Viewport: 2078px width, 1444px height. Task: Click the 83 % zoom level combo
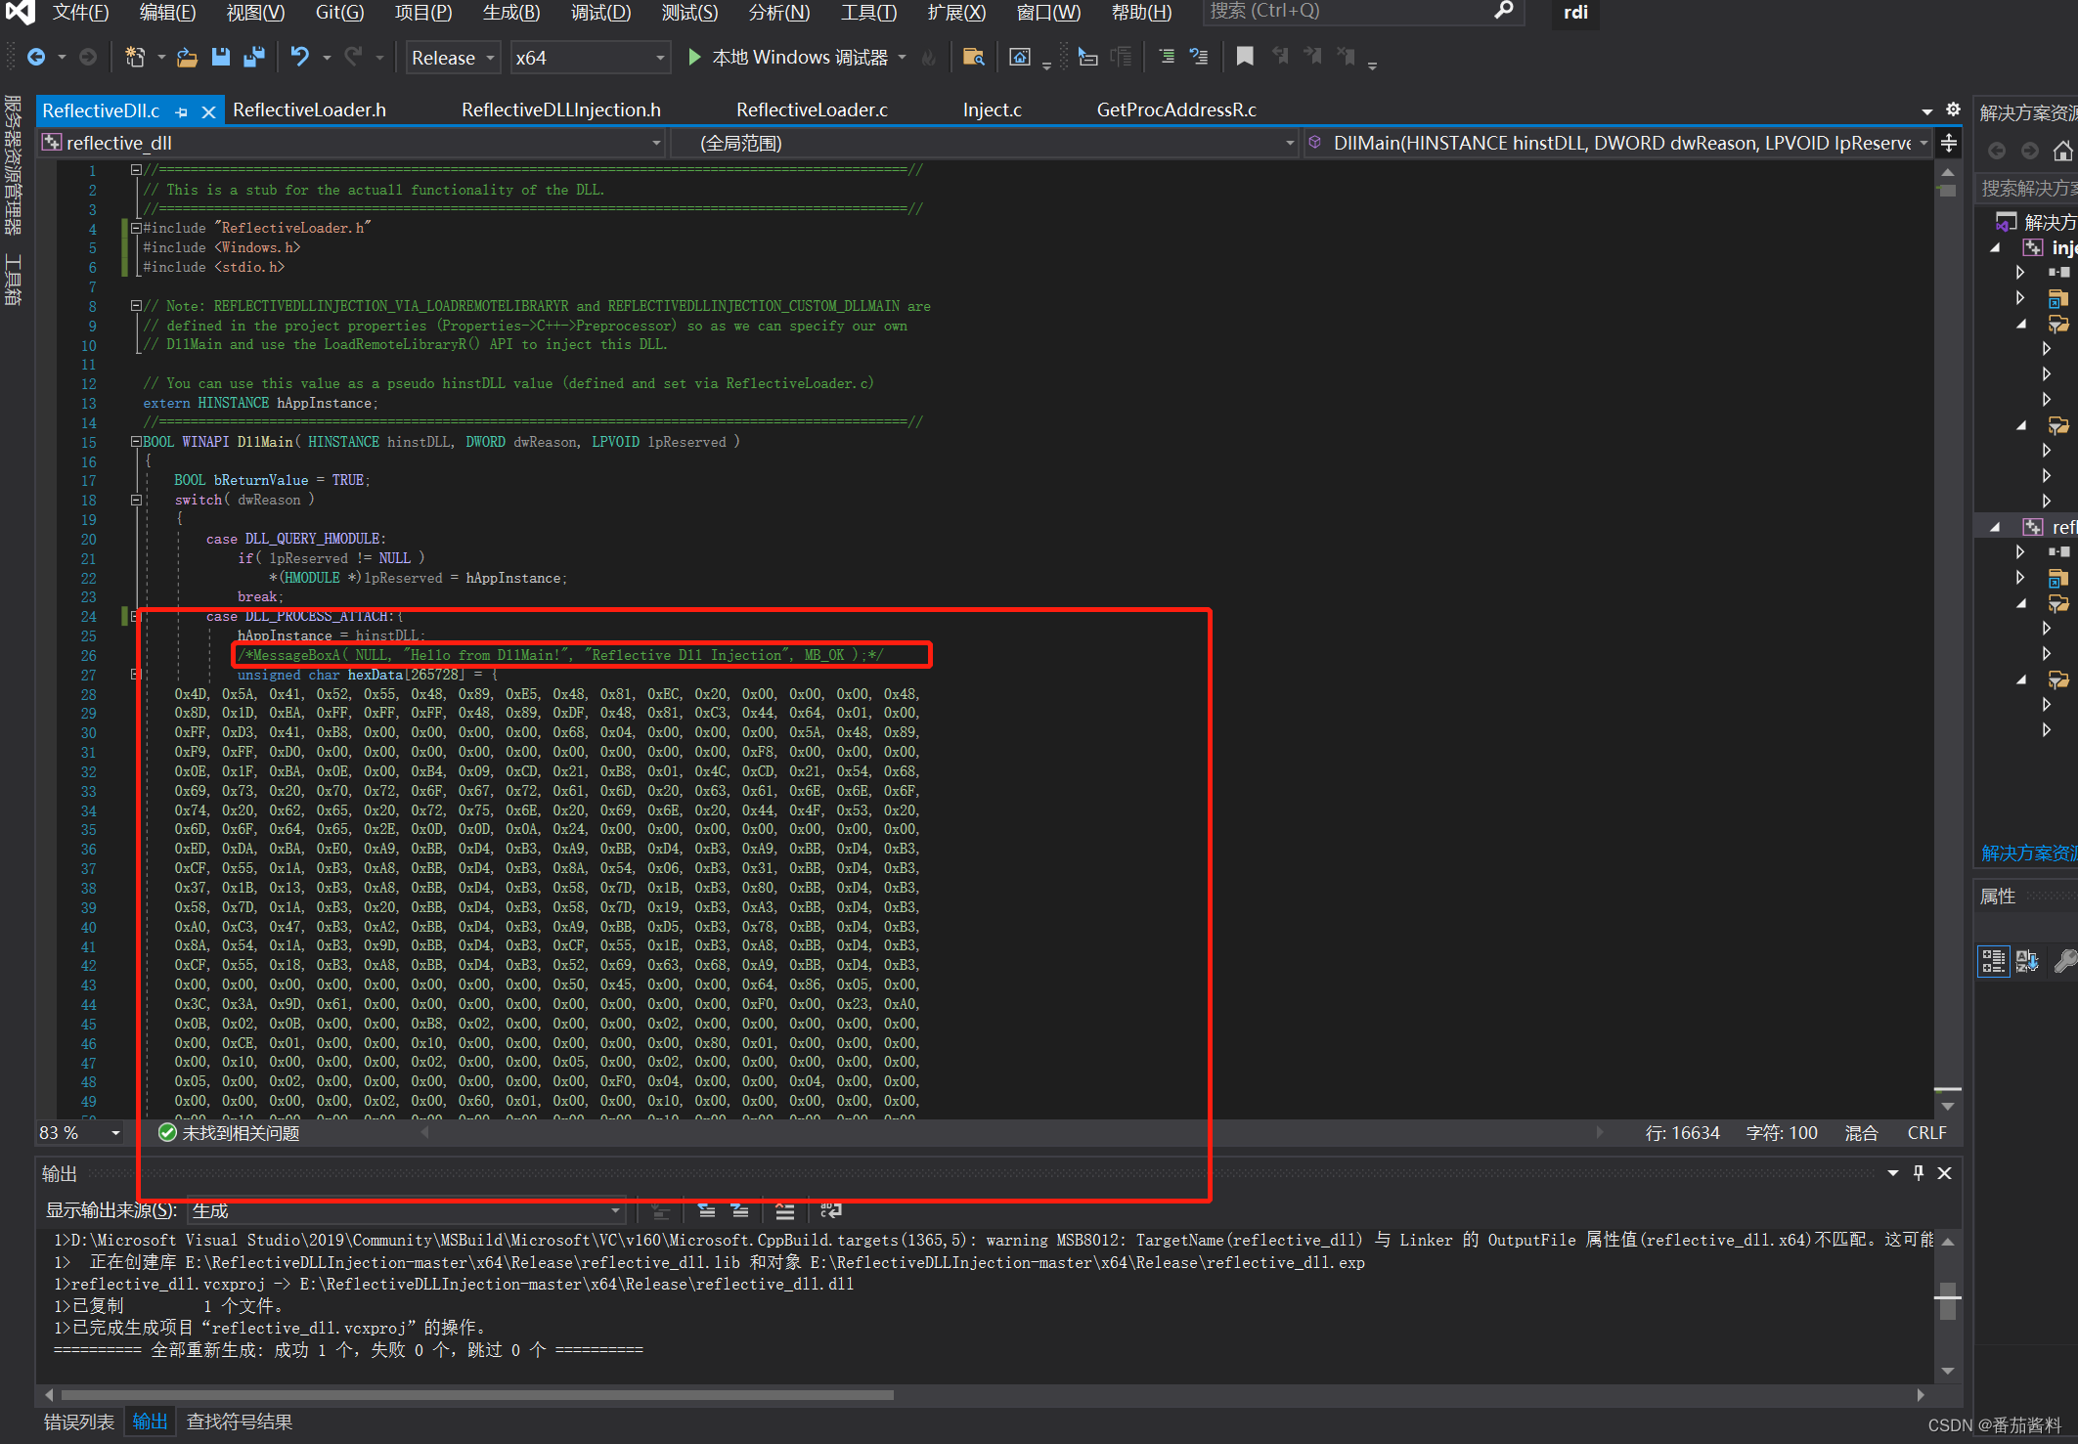pyautogui.click(x=80, y=1132)
